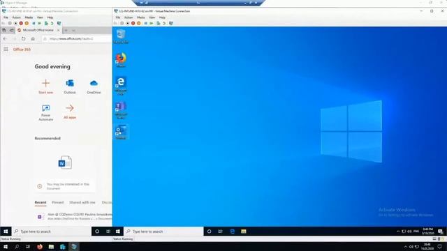The width and height of the screenshot is (447, 251).
Task: Click orange Save icon in right VM toolbar
Action: click(138, 23)
